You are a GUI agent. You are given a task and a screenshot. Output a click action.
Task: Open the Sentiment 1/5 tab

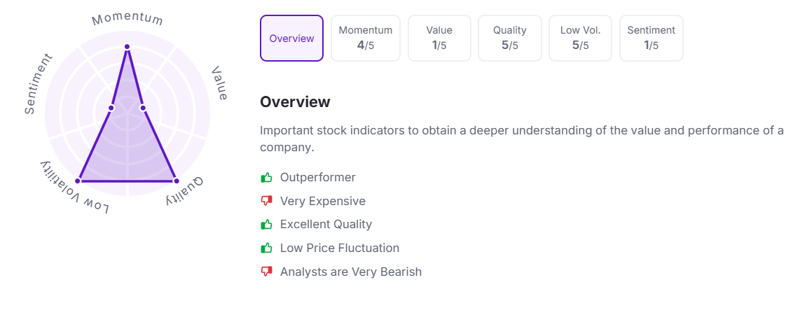[651, 38]
